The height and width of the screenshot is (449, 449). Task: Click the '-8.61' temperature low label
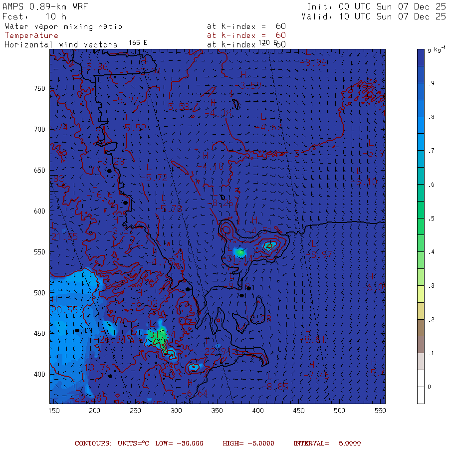[312, 340]
